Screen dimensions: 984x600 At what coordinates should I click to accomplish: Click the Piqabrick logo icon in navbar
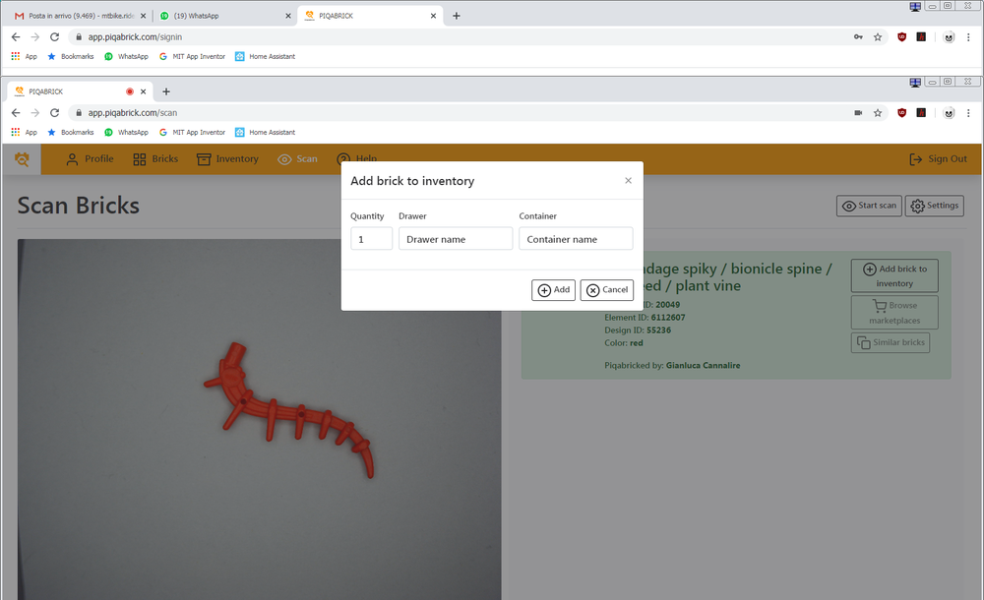point(22,159)
